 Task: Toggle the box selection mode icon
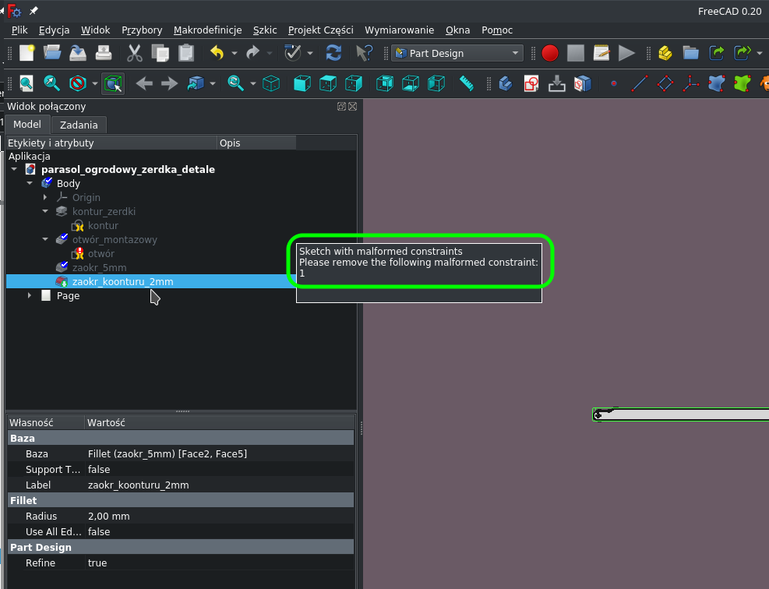(x=113, y=83)
